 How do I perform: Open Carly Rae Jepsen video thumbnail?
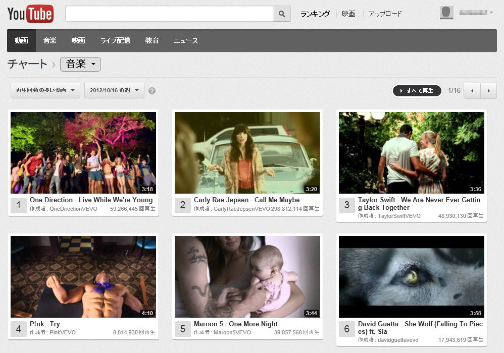click(247, 153)
